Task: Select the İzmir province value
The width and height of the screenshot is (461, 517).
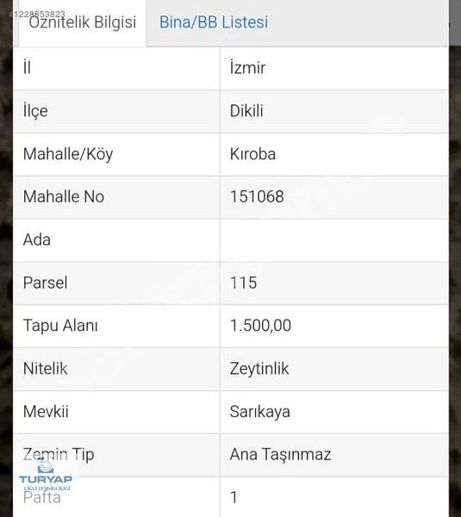Action: [247, 68]
